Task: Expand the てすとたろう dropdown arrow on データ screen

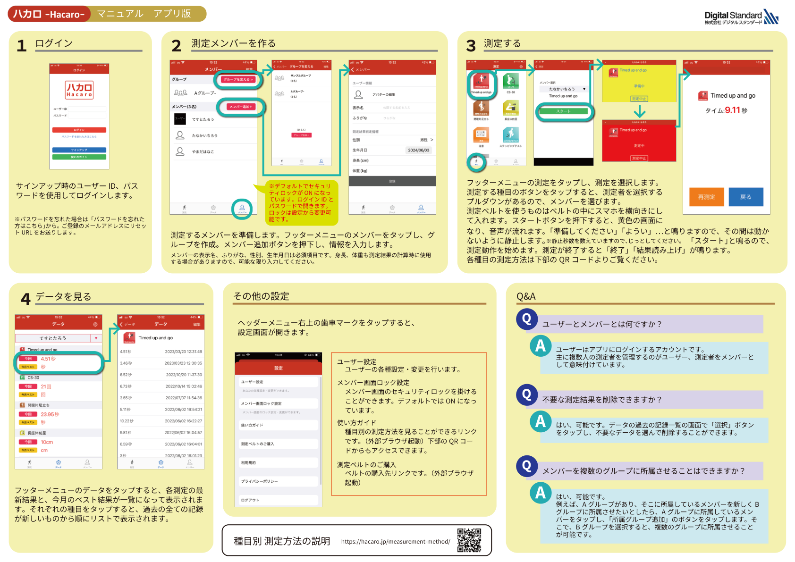Action: [96, 338]
